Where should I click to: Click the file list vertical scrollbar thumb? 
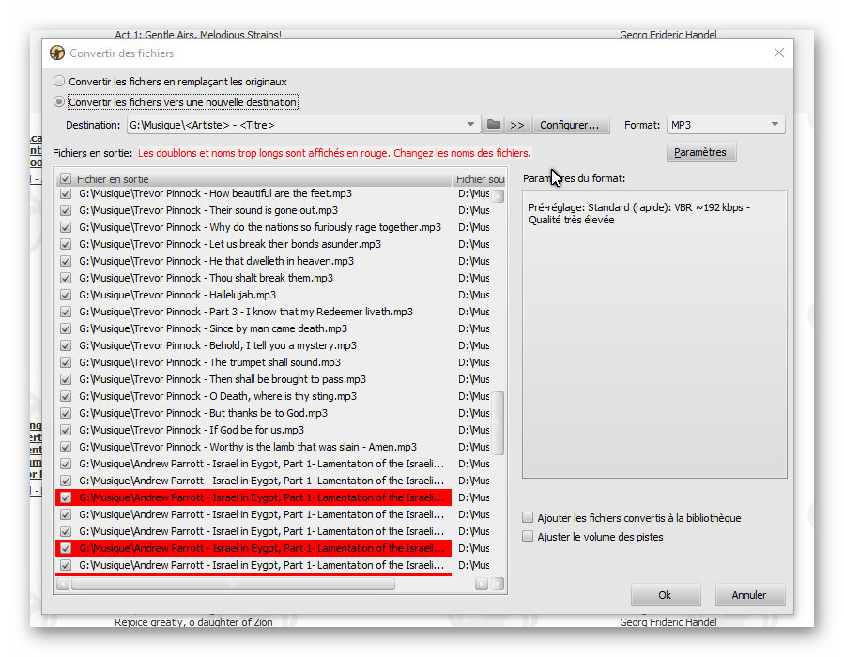[x=499, y=423]
